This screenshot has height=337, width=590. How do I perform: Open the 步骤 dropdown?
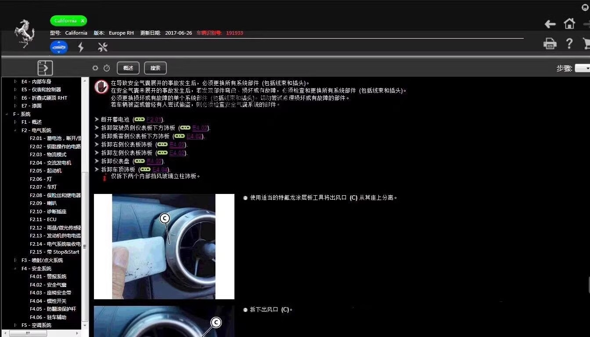(x=583, y=68)
